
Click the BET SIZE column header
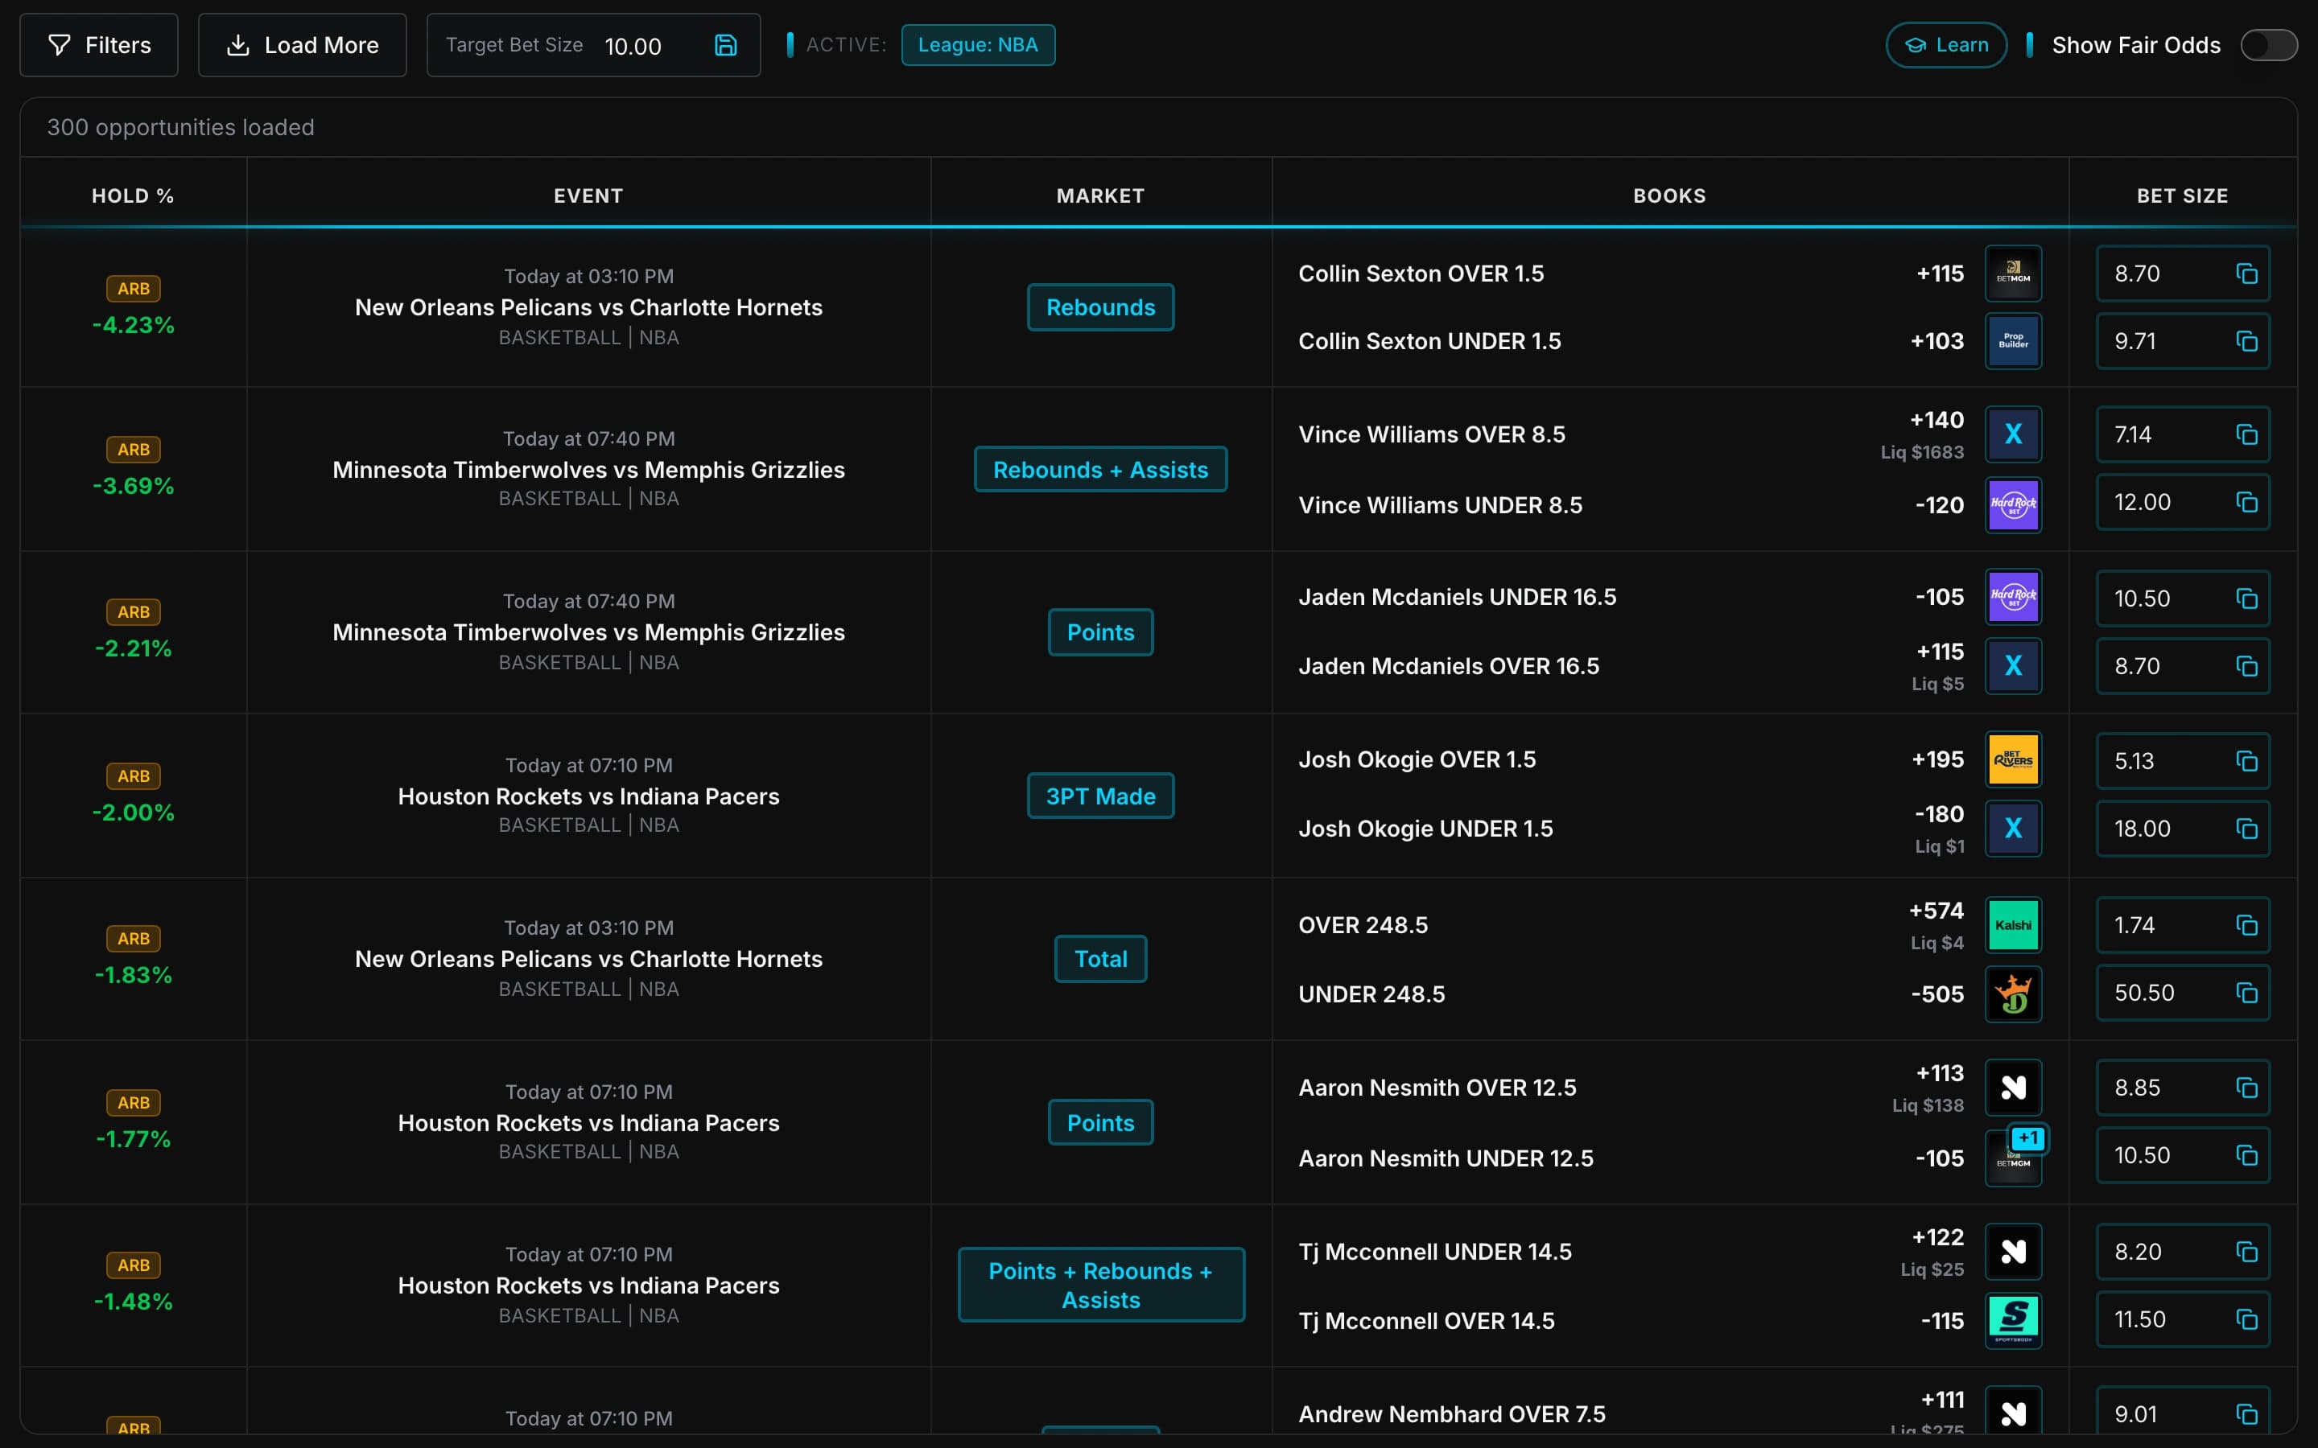click(x=2182, y=195)
